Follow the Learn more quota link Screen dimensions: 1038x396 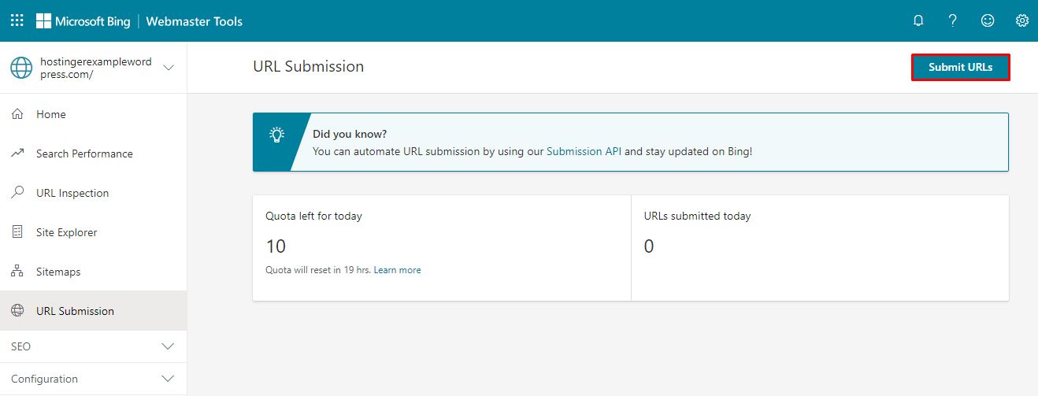pyautogui.click(x=397, y=270)
